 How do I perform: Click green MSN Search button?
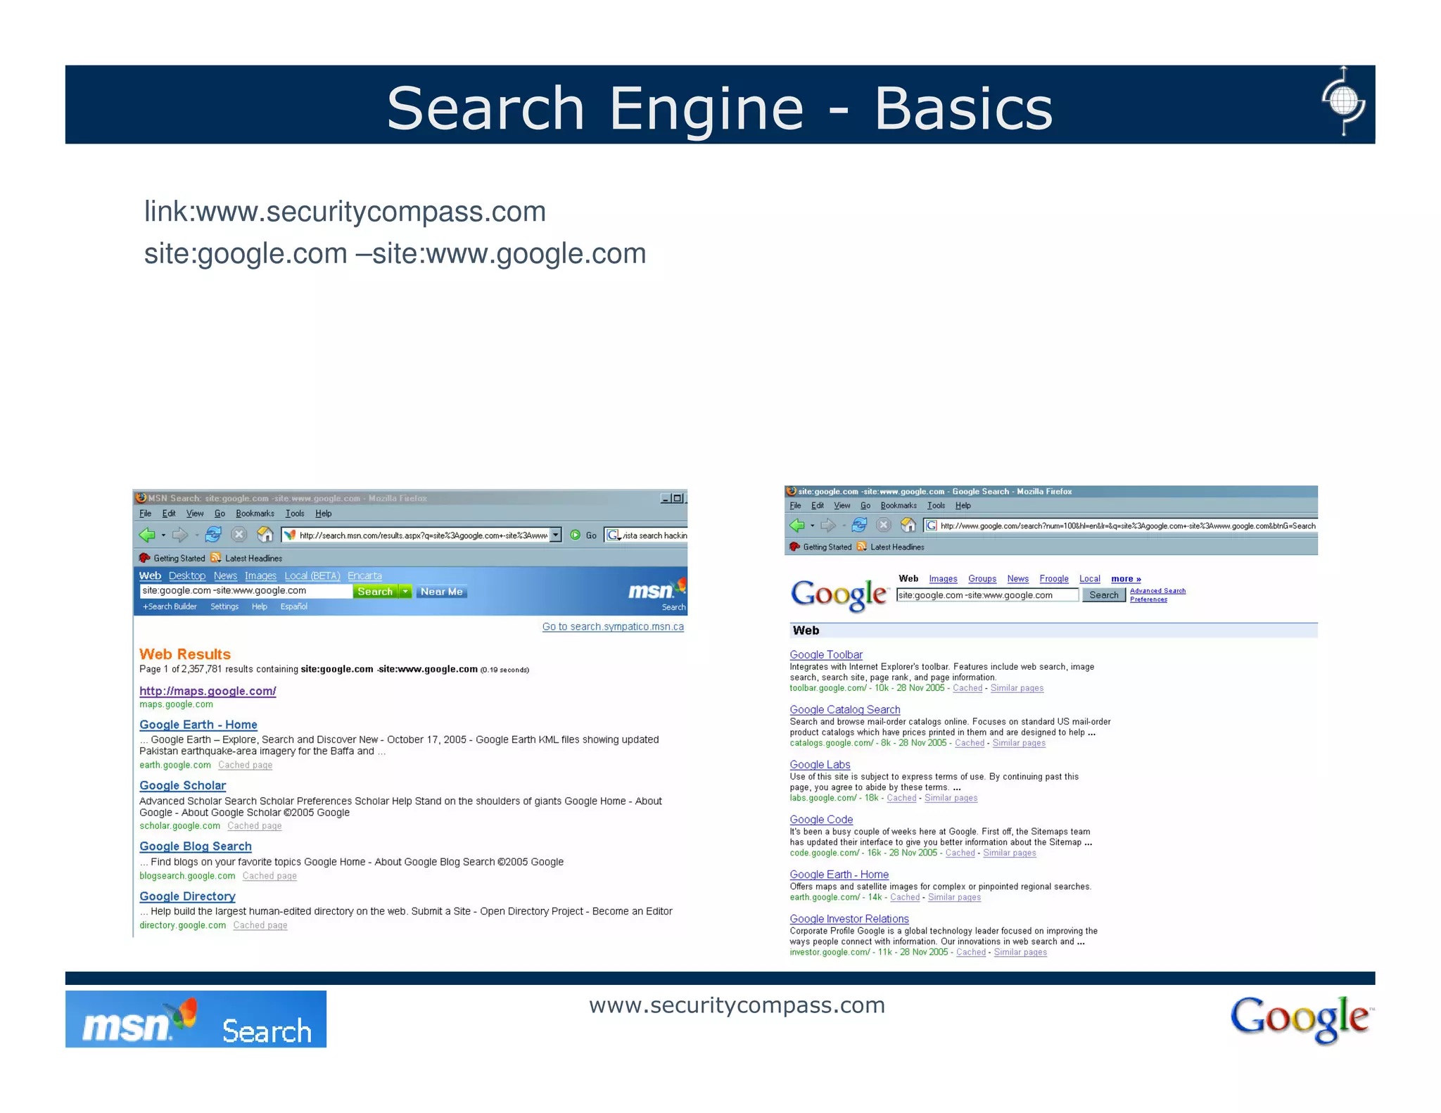pos(376,592)
